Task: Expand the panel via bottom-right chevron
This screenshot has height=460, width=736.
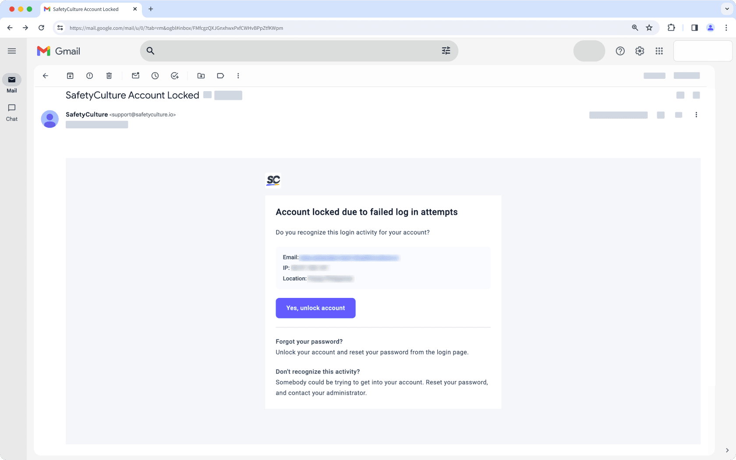Action: (726, 450)
